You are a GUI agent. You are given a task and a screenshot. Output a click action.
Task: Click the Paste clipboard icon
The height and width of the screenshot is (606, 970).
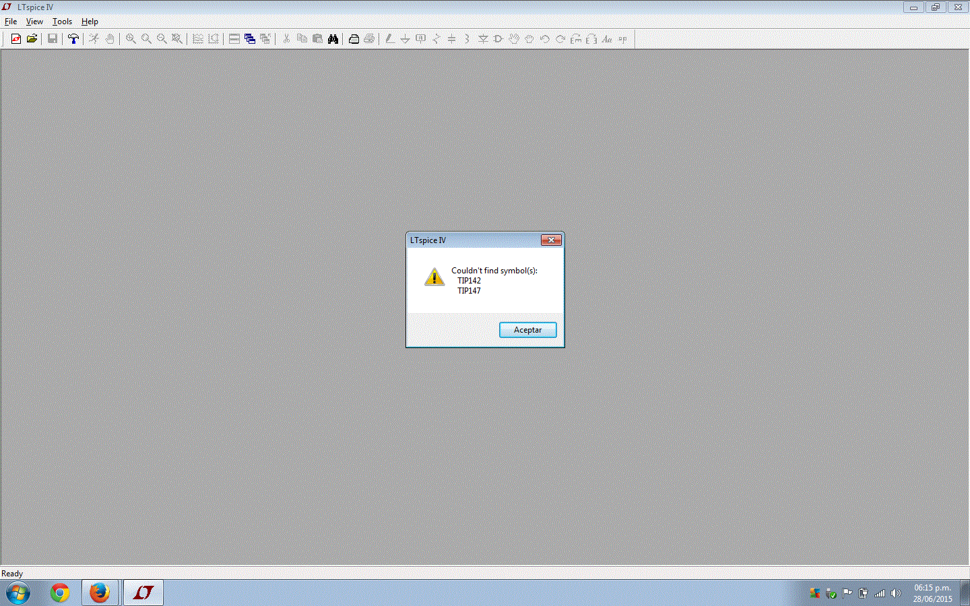coord(317,39)
